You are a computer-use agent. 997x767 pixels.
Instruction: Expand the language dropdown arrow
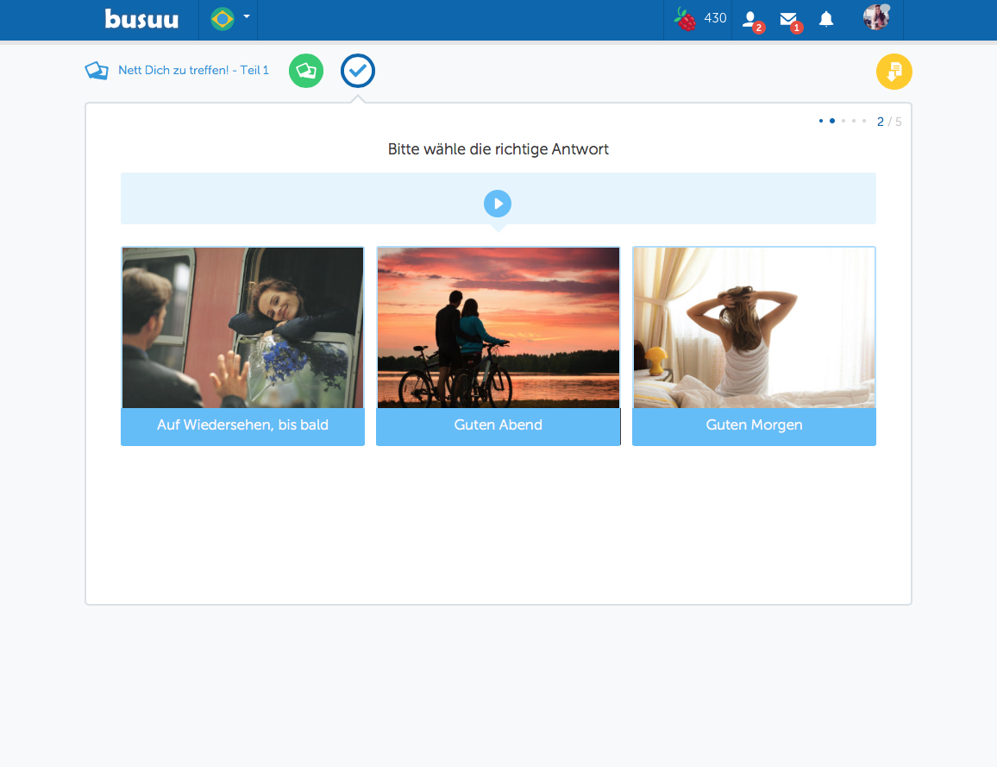[247, 16]
